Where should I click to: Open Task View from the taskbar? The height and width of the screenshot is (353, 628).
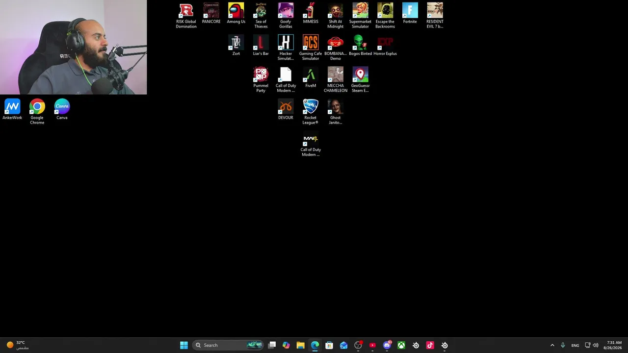[272, 345]
